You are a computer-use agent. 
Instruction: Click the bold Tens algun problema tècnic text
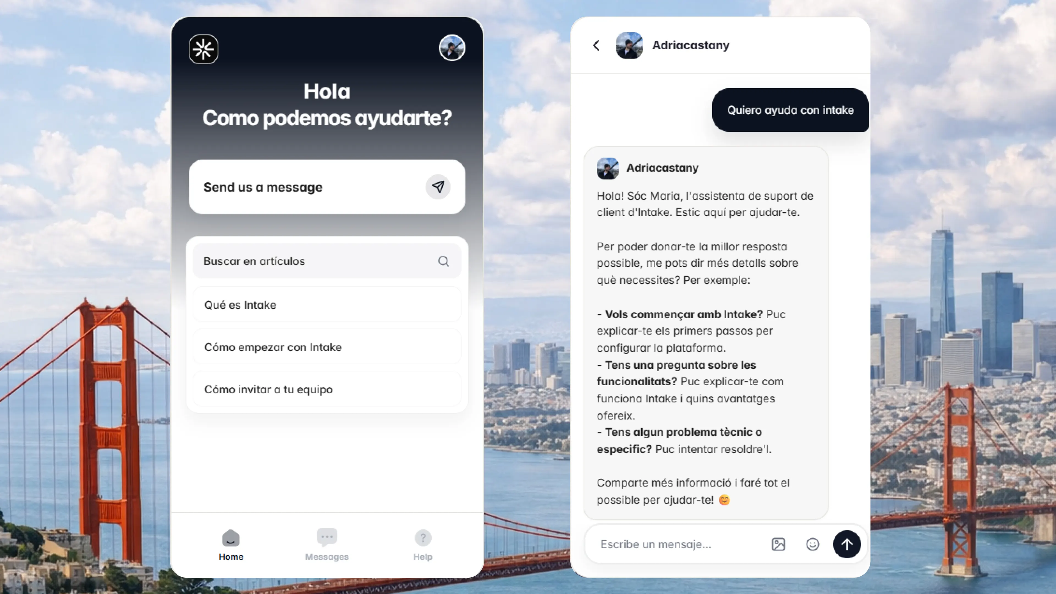coord(679,440)
